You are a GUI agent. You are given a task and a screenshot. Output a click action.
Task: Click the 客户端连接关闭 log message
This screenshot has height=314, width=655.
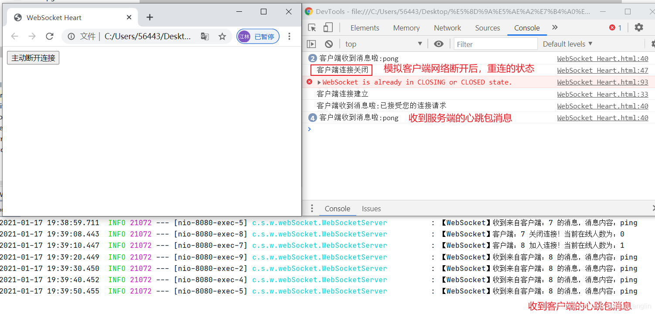coord(342,70)
